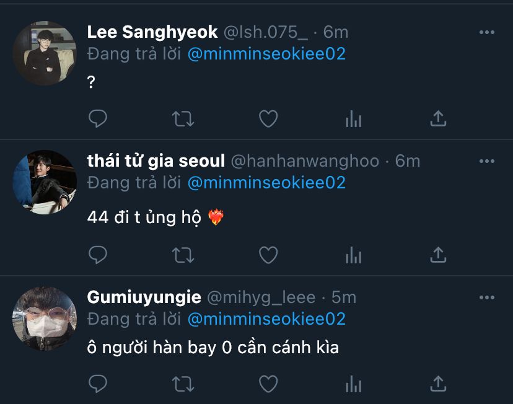This screenshot has height=404, width=513.
Task: Like Gumiuyungie's tweet
Action: click(x=268, y=384)
